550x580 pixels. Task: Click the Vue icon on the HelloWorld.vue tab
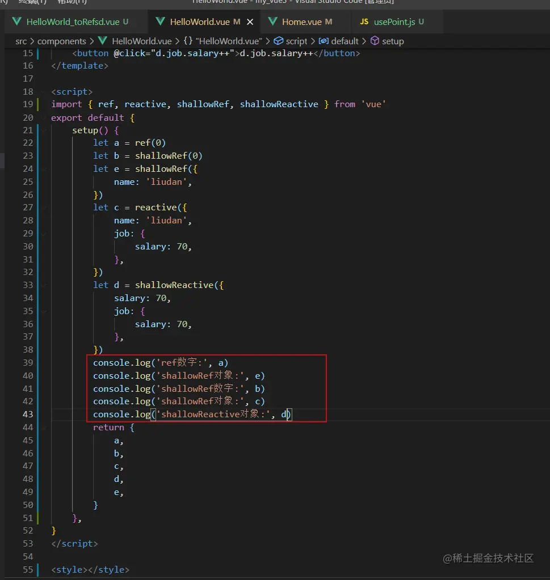[x=161, y=22]
